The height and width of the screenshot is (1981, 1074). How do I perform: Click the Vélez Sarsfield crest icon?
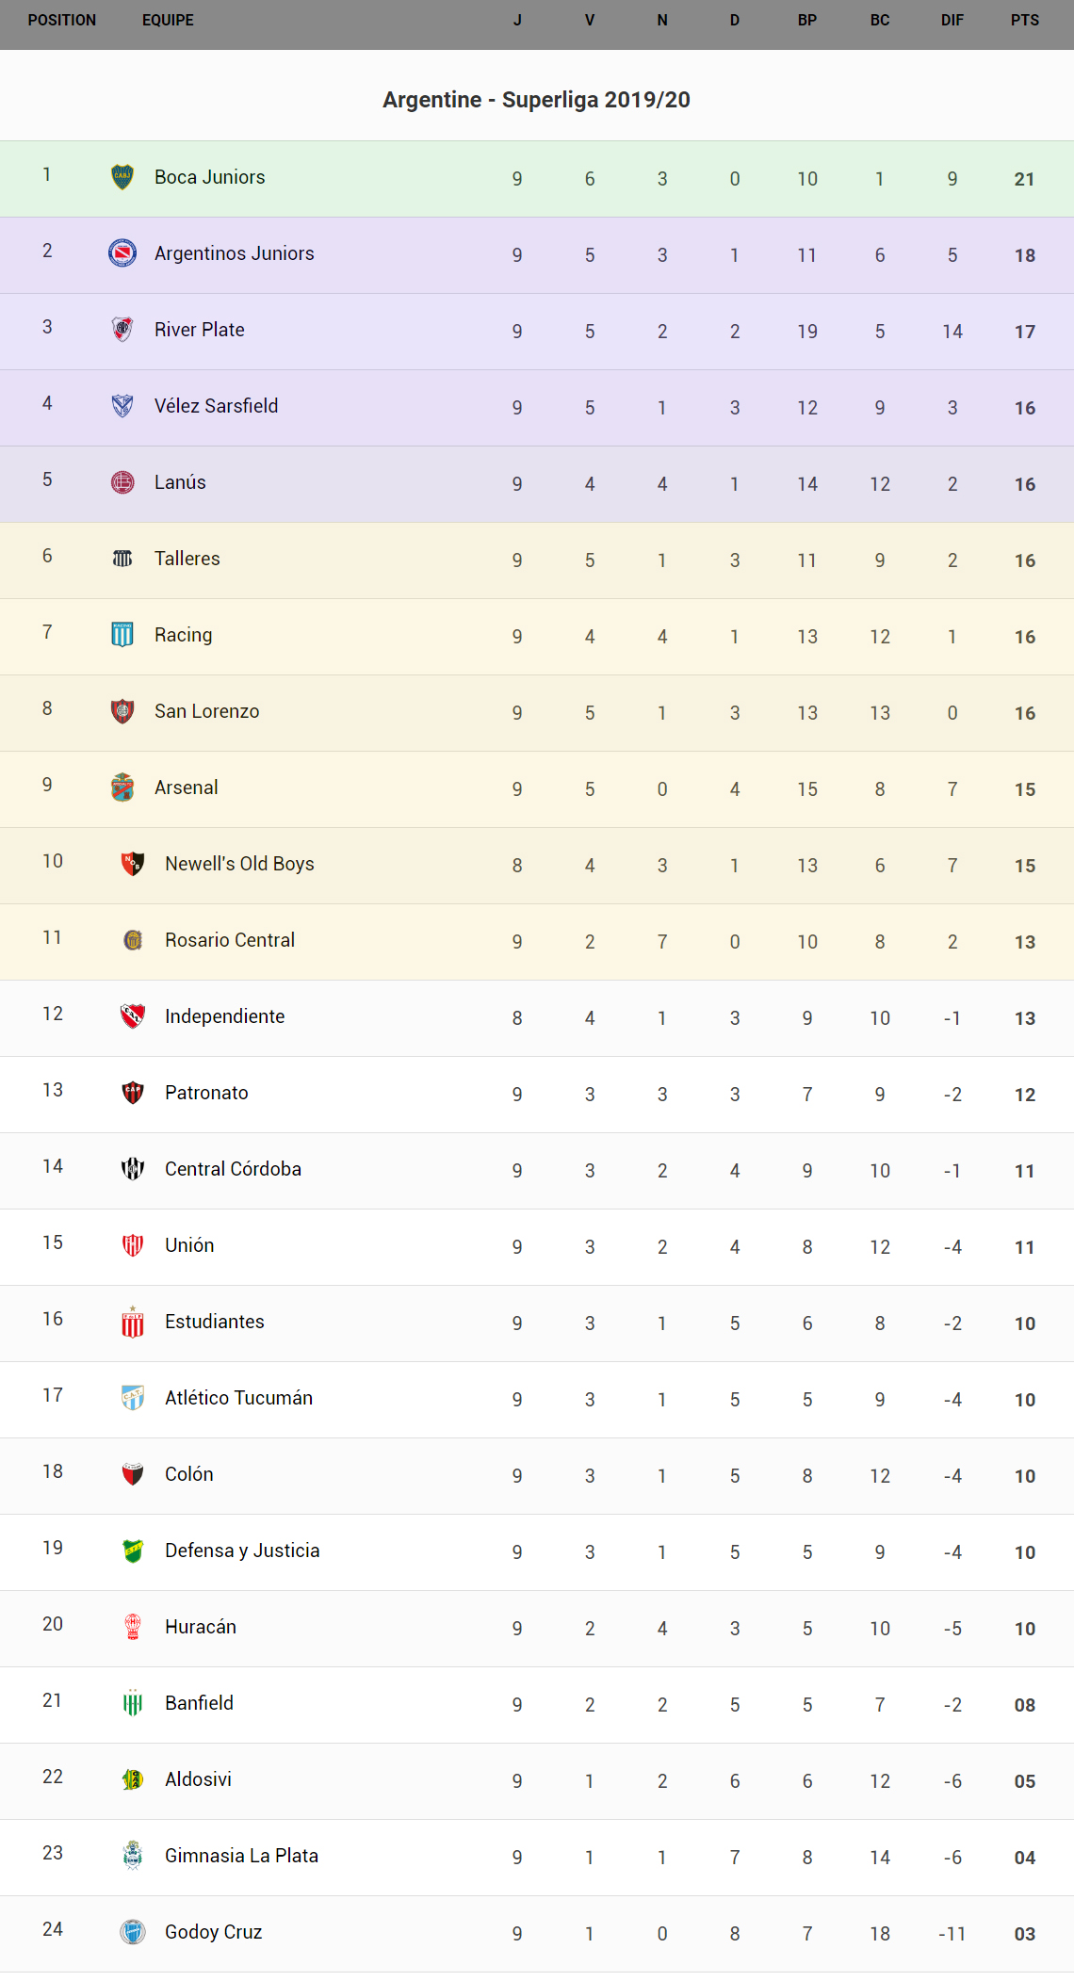(x=122, y=406)
